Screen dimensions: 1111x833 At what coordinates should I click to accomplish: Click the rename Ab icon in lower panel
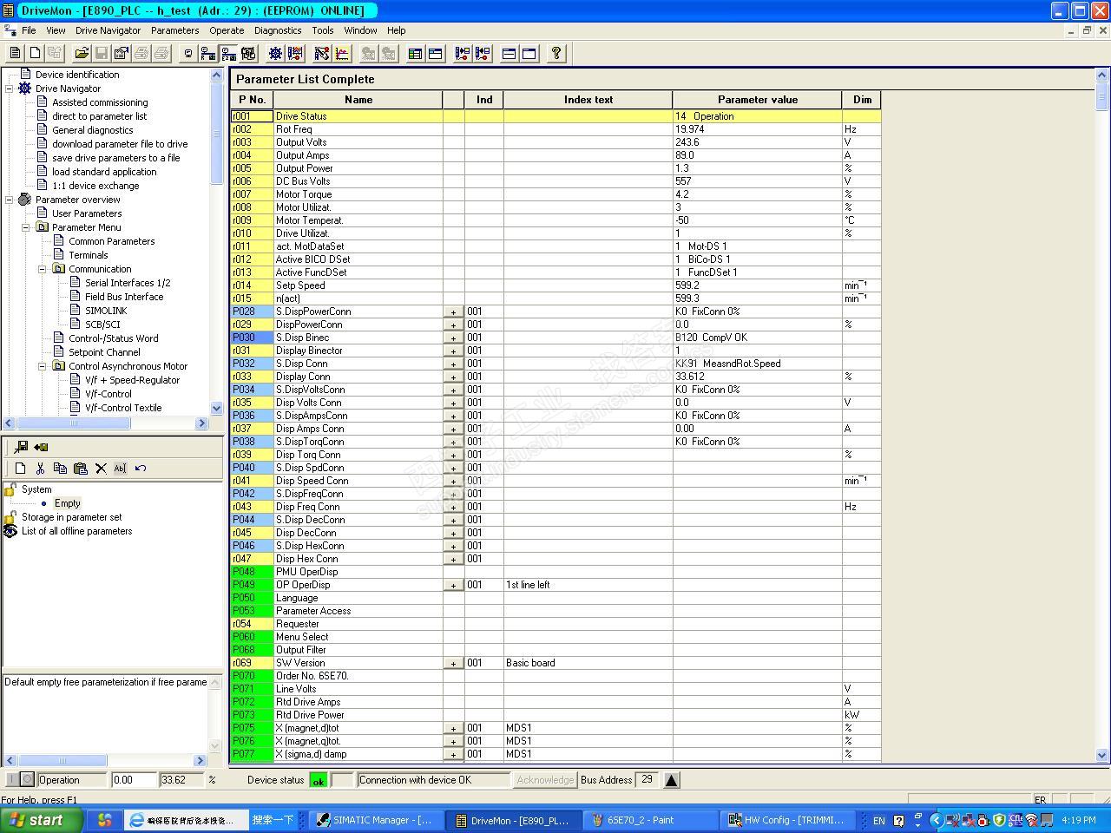click(120, 469)
